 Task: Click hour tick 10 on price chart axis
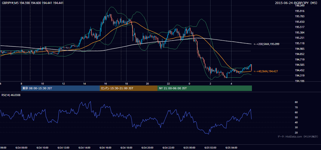(x=42, y=83)
